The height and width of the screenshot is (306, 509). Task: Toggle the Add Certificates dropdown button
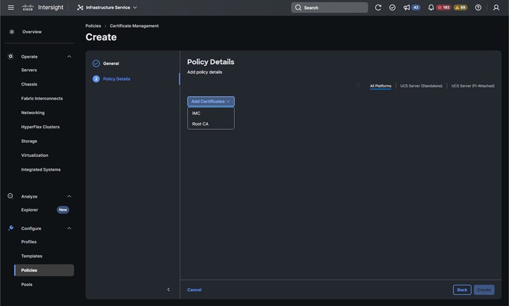211,101
